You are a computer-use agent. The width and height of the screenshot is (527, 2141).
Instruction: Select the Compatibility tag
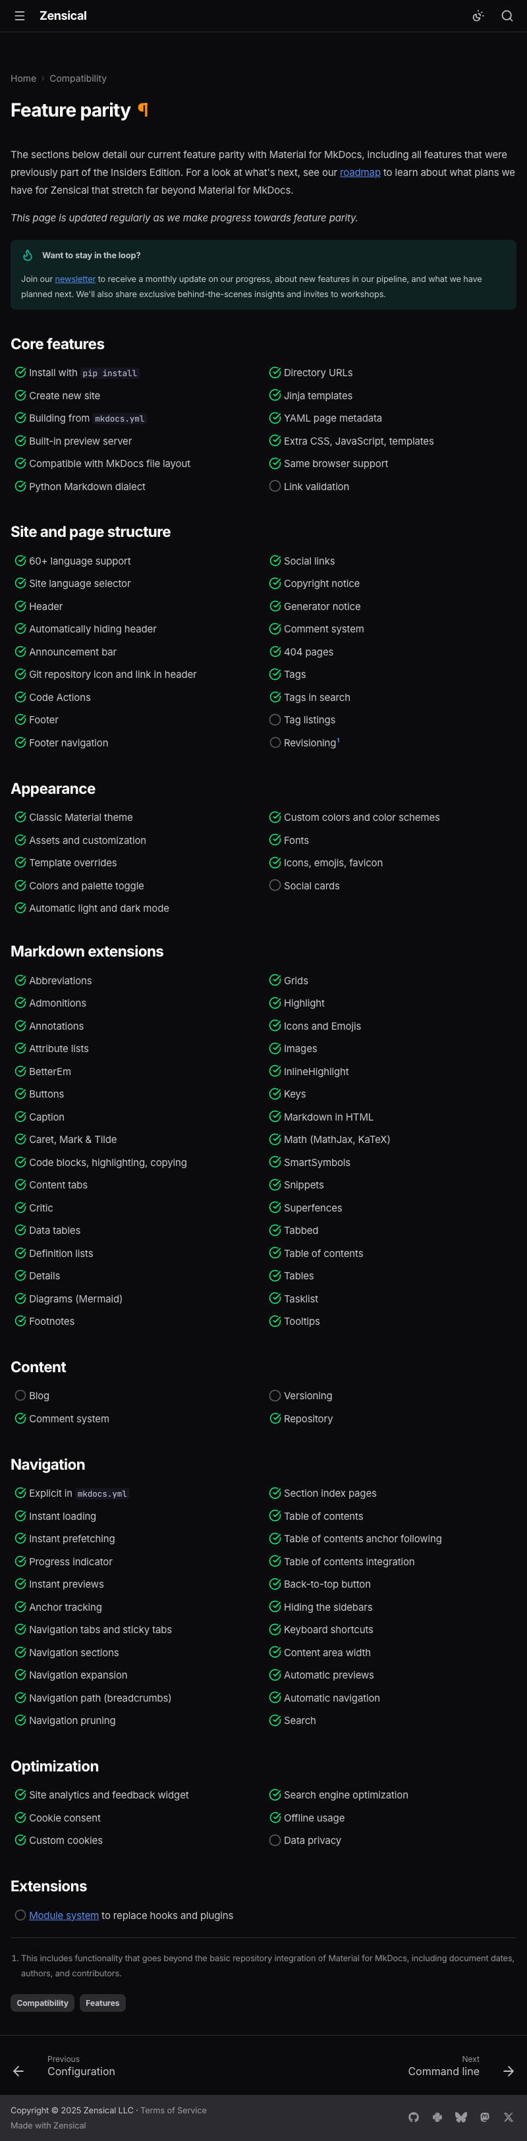(42, 2003)
